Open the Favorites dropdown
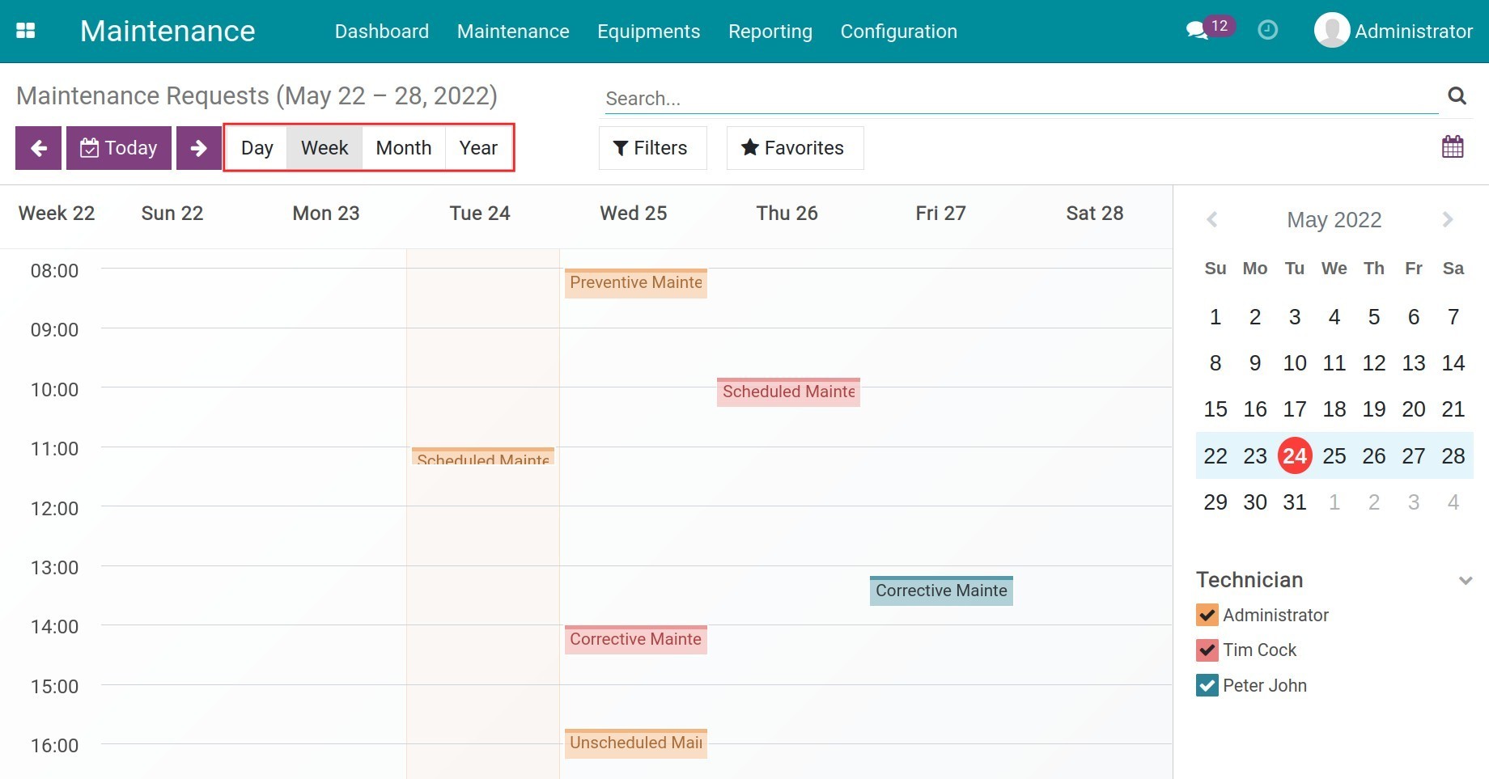Screen dimensions: 1489x779 795,148
